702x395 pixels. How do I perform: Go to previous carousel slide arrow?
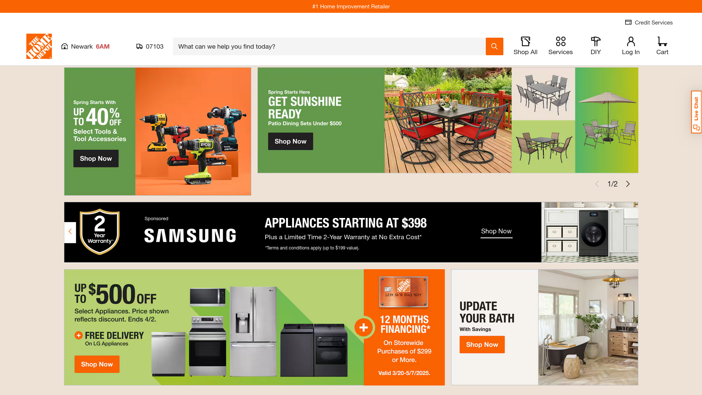(x=597, y=184)
